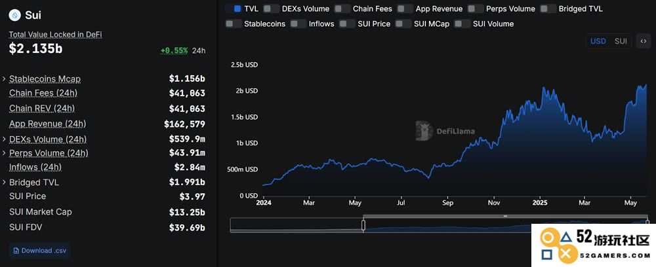The width and height of the screenshot is (656, 267).
Task: Click the chart range navigator mini-chart
Action: tap(439, 225)
